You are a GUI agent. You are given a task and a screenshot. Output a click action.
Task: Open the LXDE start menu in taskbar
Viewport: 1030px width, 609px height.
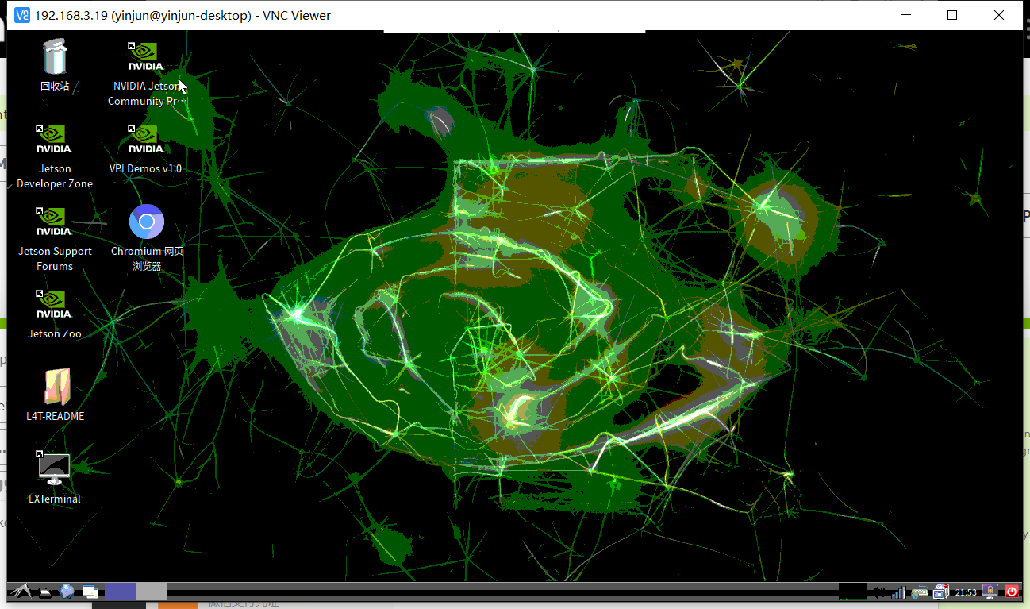pos(20,591)
